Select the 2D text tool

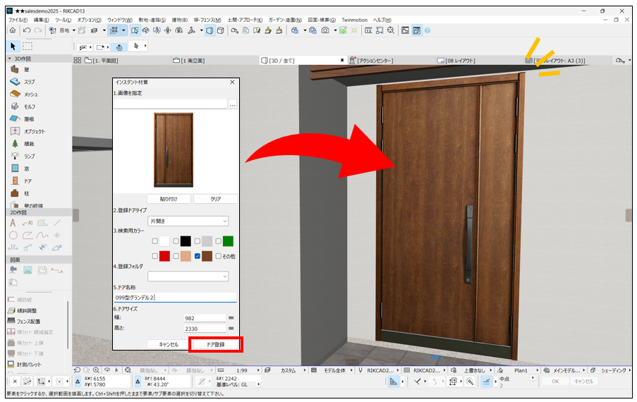click(13, 223)
